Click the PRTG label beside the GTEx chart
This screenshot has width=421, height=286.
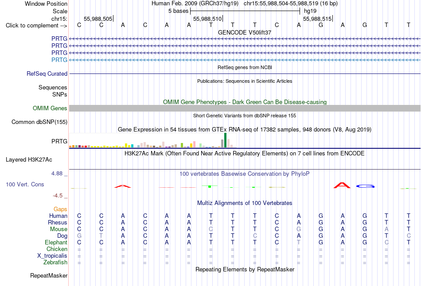(x=59, y=141)
